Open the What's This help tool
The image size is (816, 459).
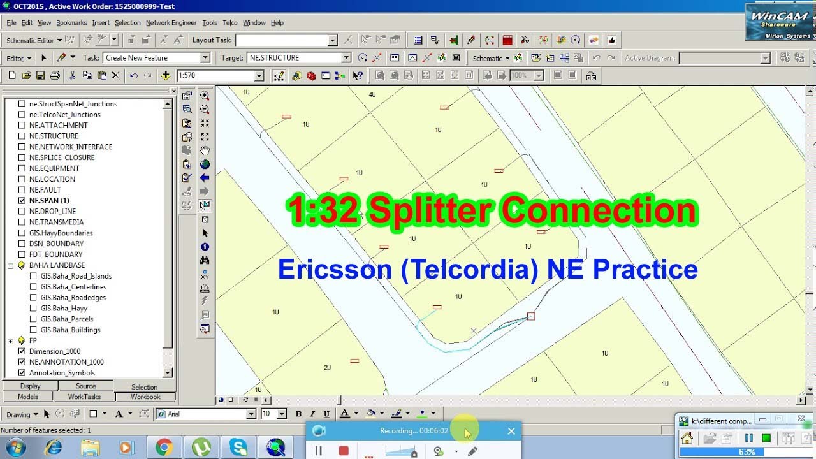358,75
